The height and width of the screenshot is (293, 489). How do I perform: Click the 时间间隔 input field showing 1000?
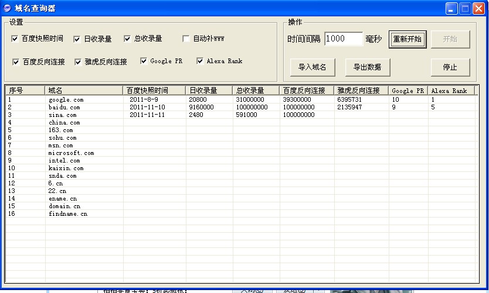[x=344, y=39]
